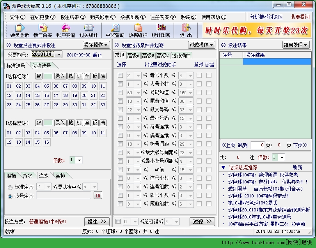316x248 pixels.
Task: Click the 中奖查询 toolbar icon
Action: (115, 30)
